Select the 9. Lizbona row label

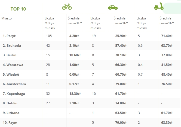11,113
